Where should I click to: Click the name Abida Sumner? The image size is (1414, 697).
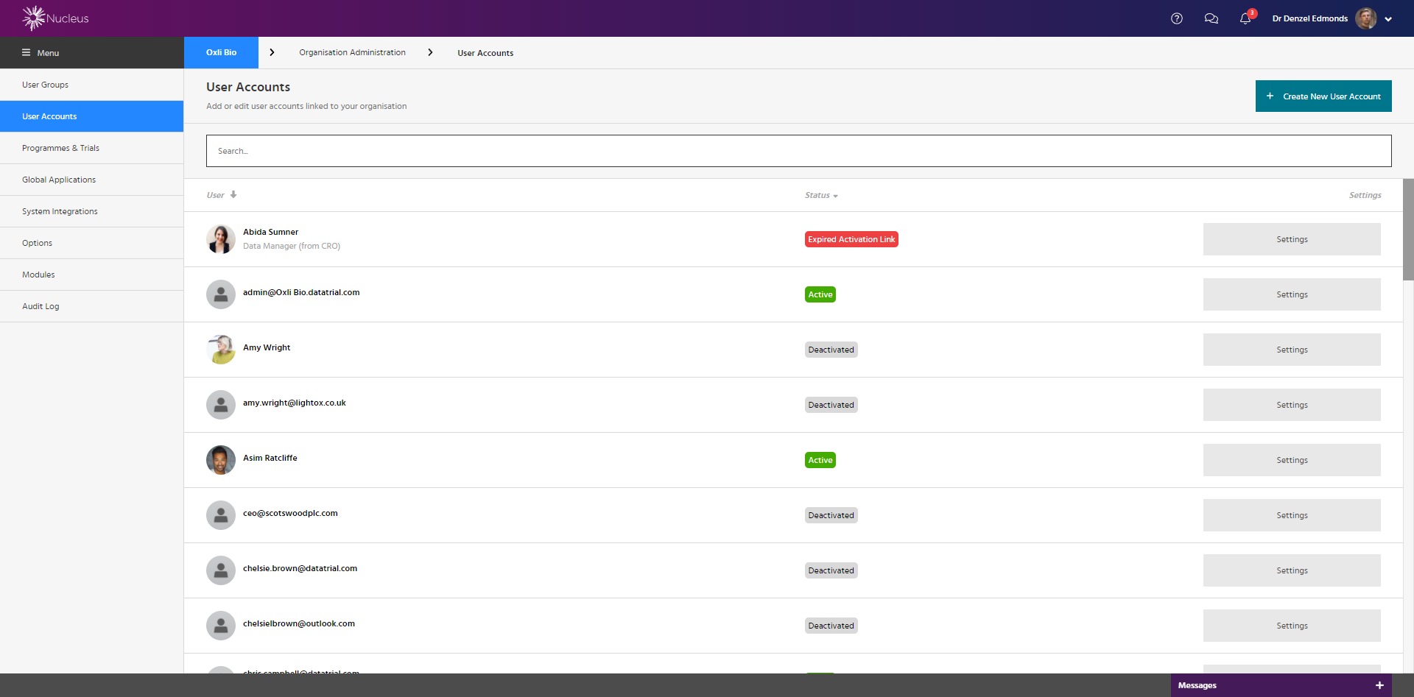point(270,232)
